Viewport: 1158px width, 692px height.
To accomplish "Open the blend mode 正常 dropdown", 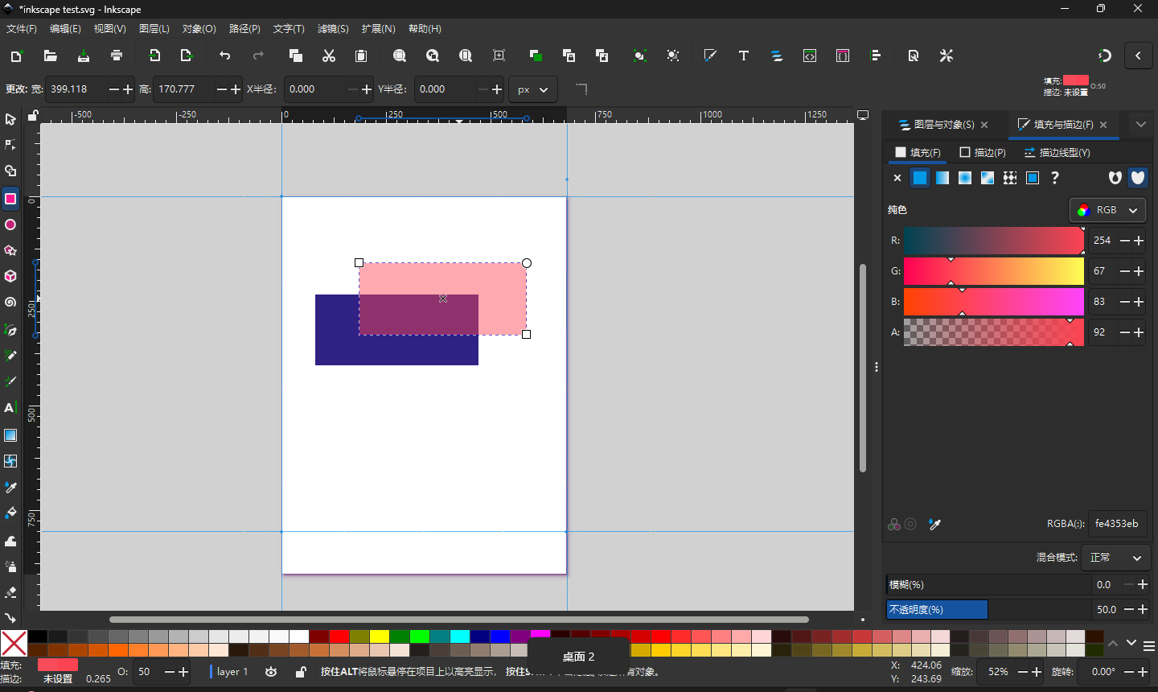I will 1116,558.
